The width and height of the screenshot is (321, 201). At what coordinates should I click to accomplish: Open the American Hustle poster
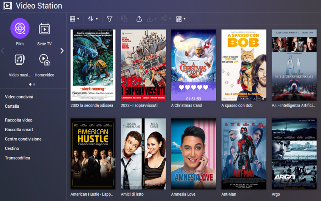click(93, 154)
